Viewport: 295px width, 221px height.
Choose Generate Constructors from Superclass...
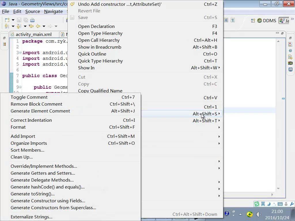71,208
